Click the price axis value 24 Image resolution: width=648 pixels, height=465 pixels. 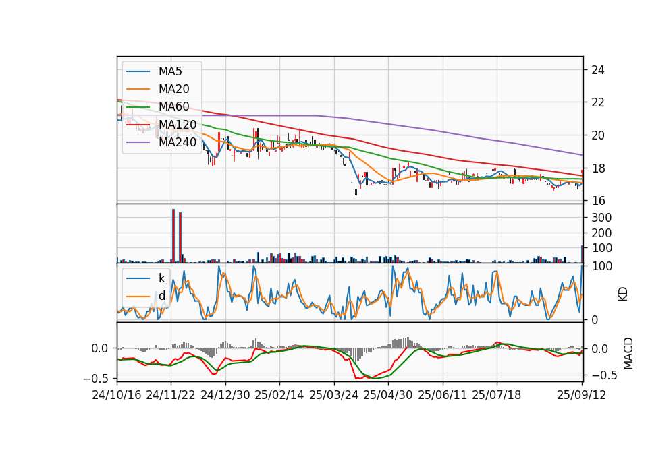[x=597, y=70]
